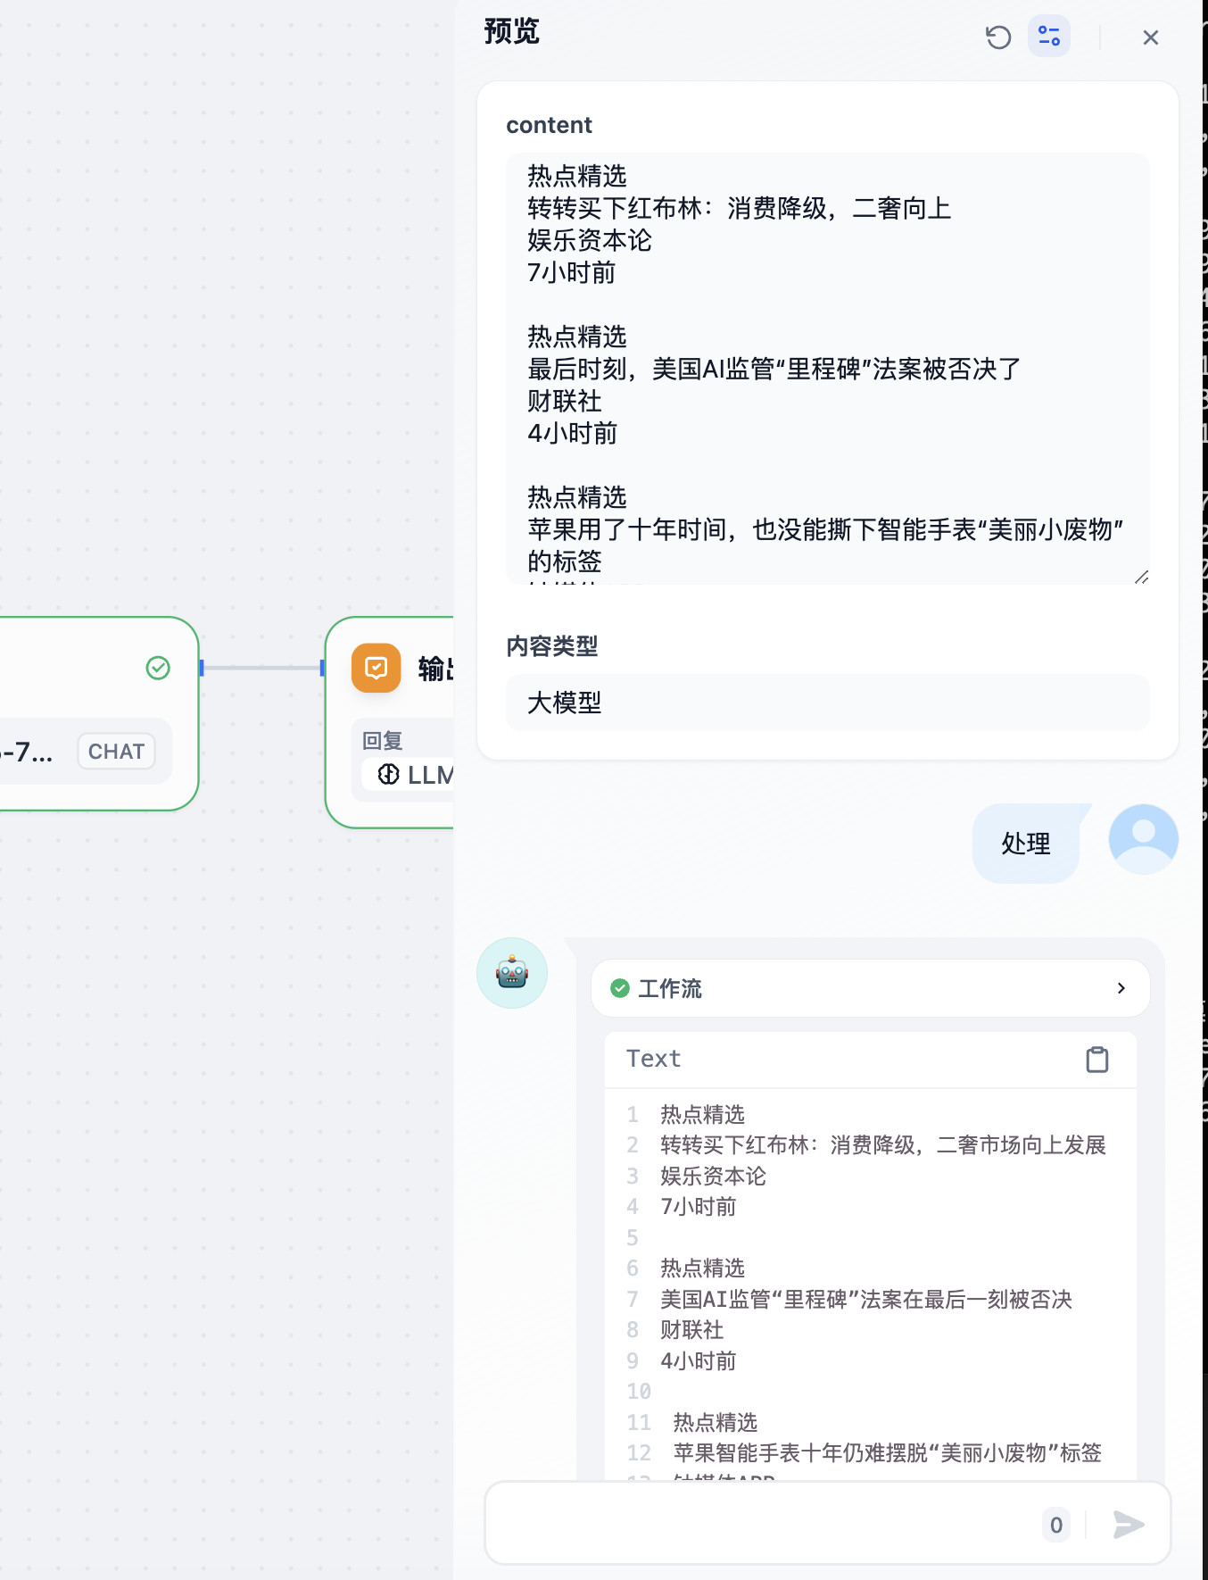Send the chat message
Image resolution: width=1208 pixels, height=1580 pixels.
point(1129,1525)
